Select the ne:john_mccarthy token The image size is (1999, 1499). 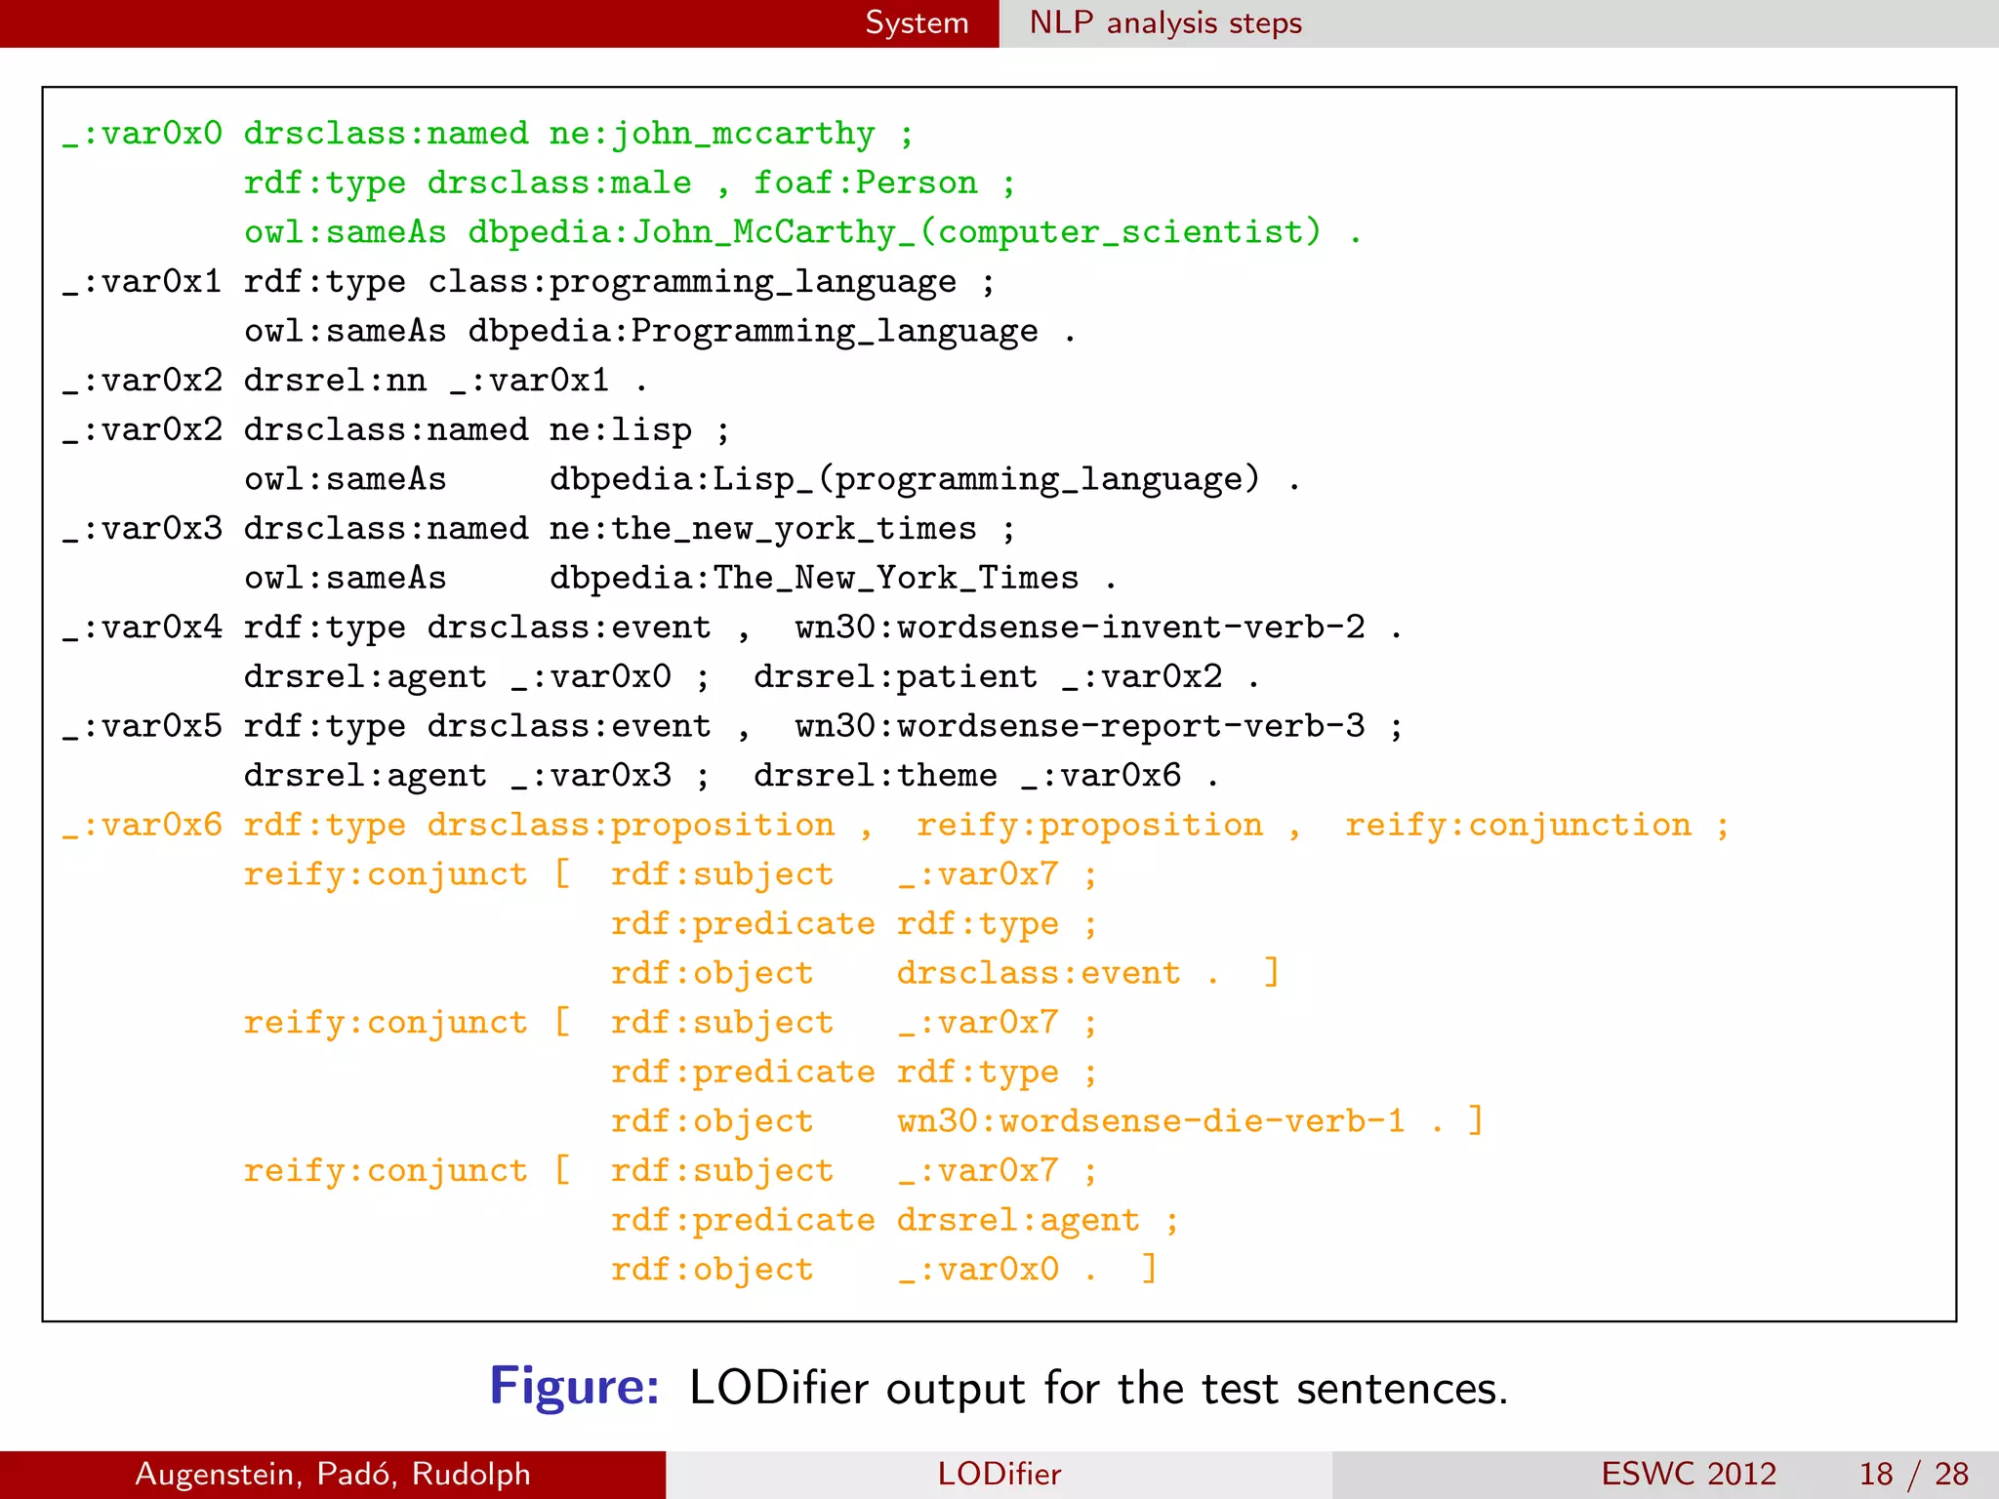[x=713, y=134]
